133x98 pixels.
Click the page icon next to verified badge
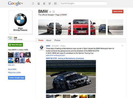(x=54, y=11)
